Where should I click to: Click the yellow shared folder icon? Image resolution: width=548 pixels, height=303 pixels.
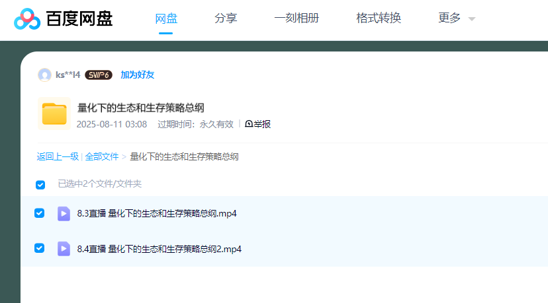point(54,114)
